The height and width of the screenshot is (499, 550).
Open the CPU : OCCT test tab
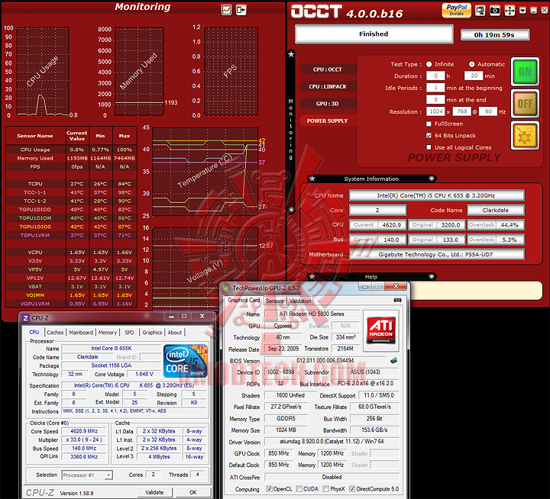(328, 69)
